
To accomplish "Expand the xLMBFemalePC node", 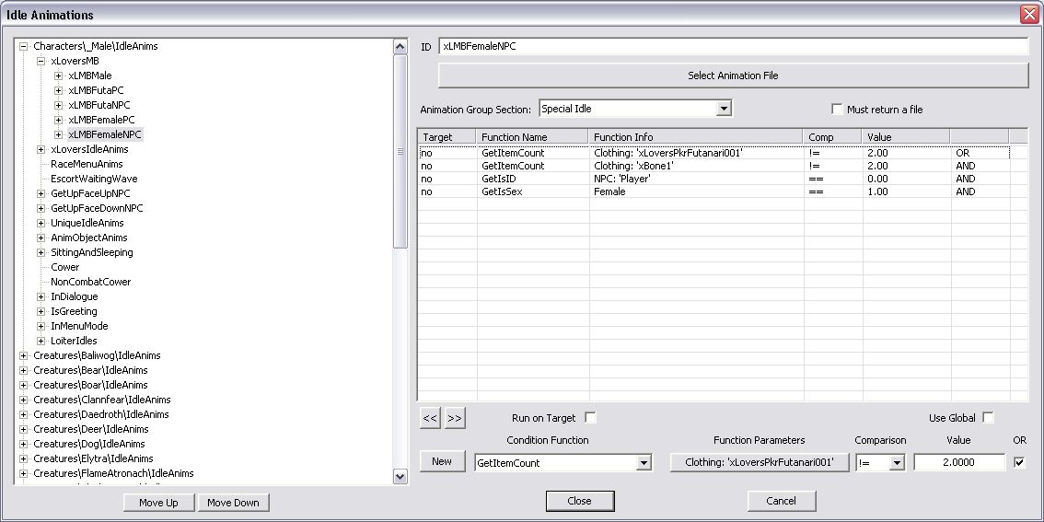I will (59, 120).
